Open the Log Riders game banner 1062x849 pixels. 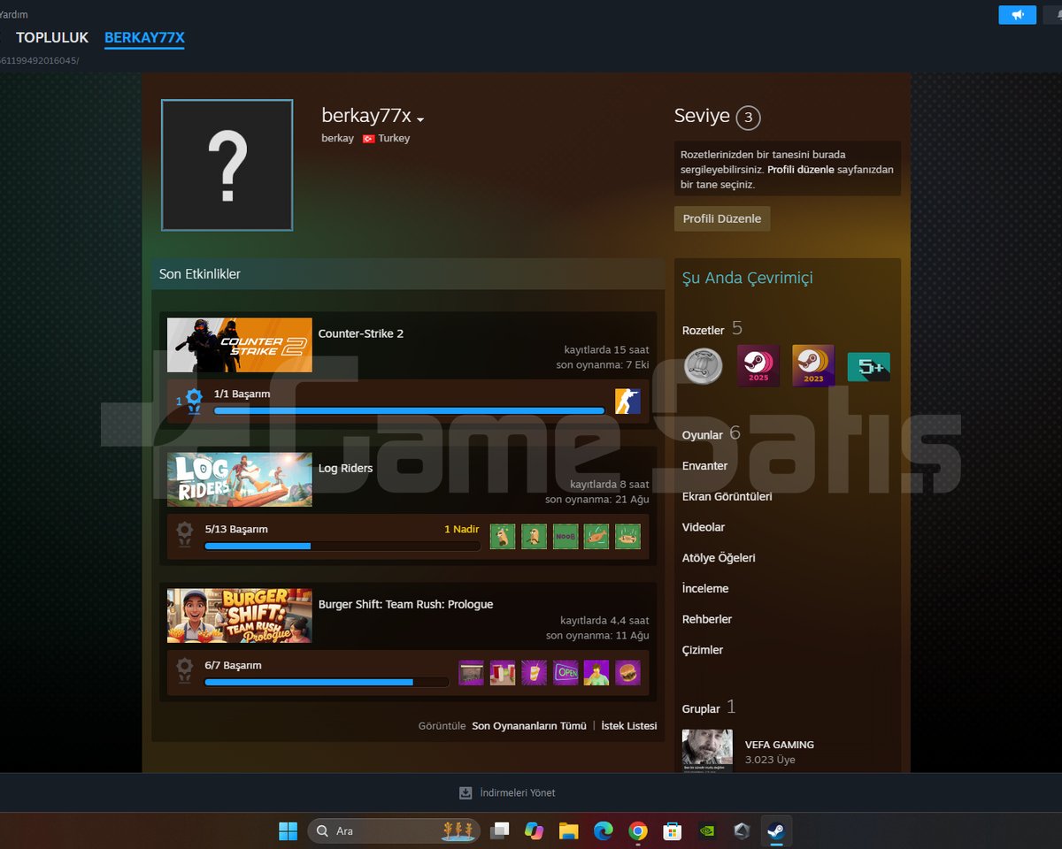click(x=240, y=479)
